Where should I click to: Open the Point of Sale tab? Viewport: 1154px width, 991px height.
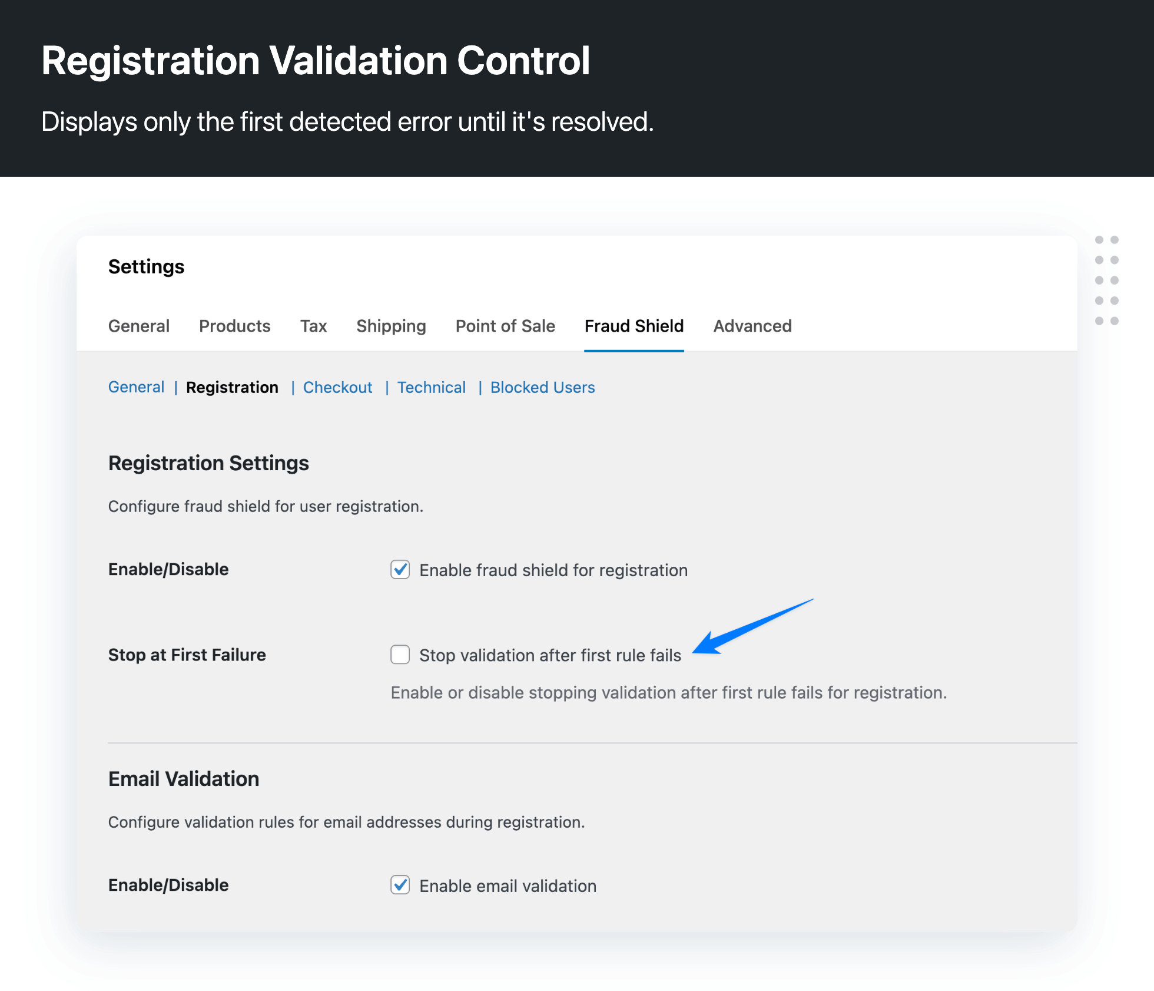pyautogui.click(x=505, y=326)
